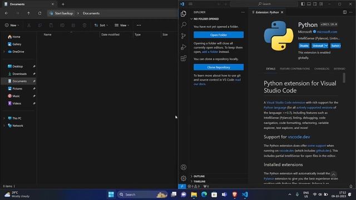Open the vscode.dev heading link
The width and height of the screenshot is (356, 200).
point(299,137)
